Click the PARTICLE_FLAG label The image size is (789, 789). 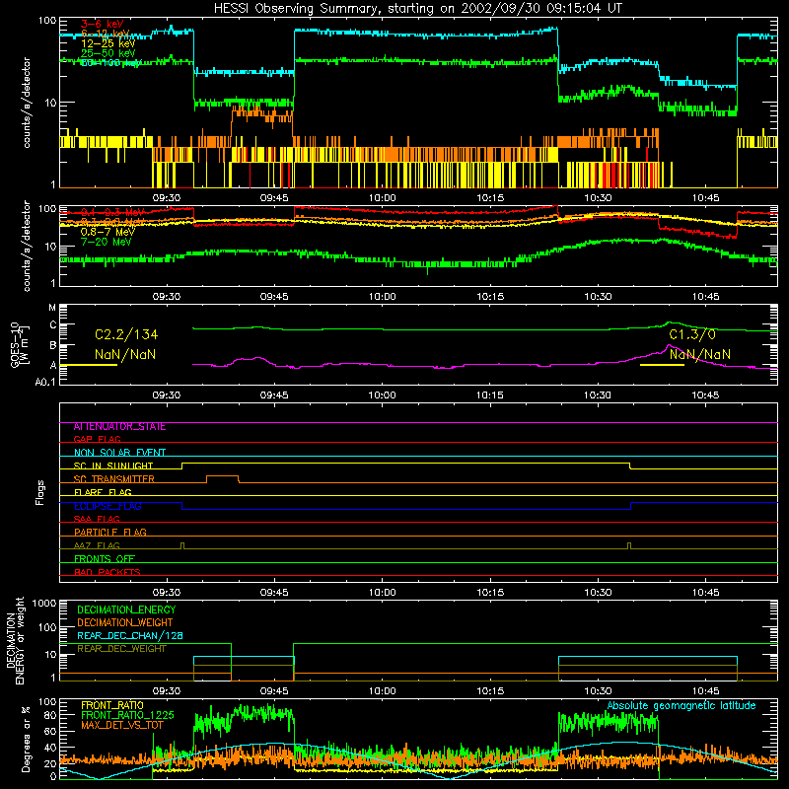coord(110,533)
